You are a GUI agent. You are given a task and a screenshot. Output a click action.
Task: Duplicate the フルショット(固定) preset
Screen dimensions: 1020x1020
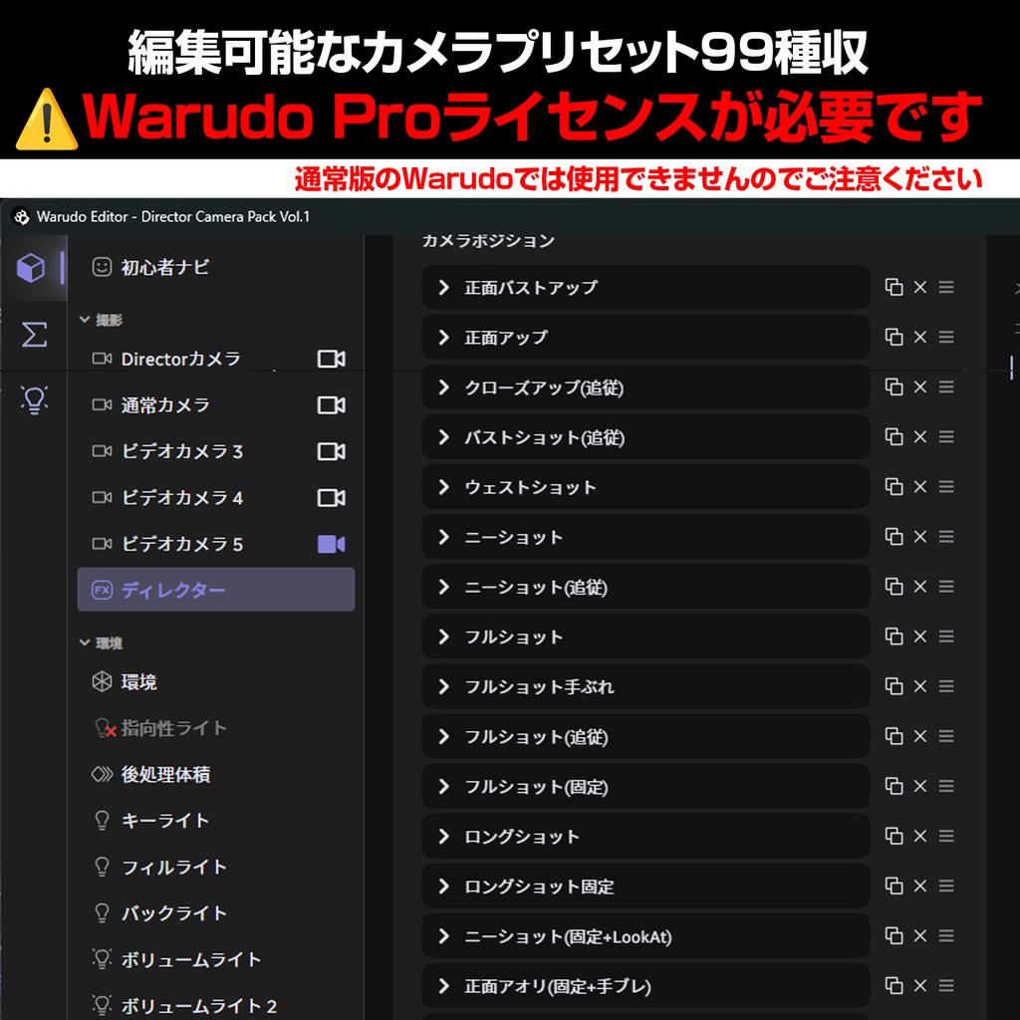(893, 787)
